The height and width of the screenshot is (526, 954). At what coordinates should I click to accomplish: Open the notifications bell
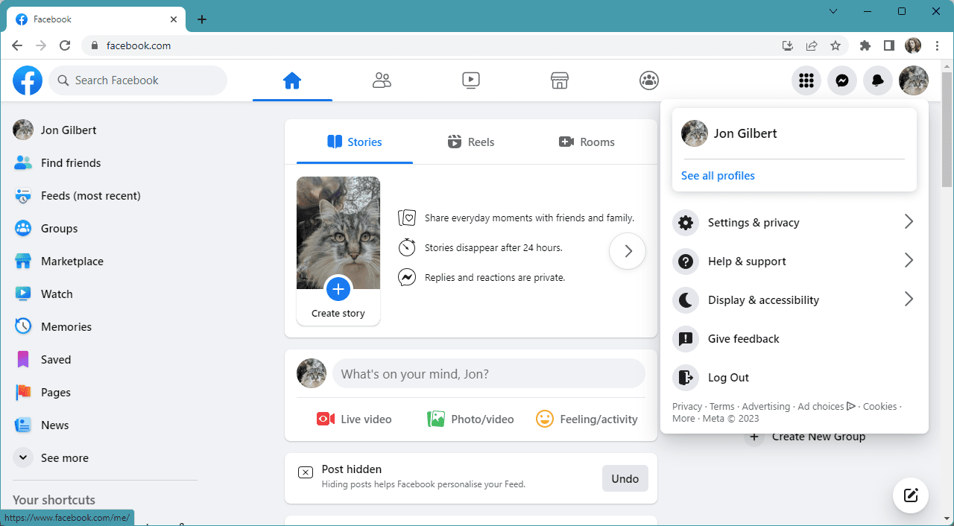pos(877,80)
